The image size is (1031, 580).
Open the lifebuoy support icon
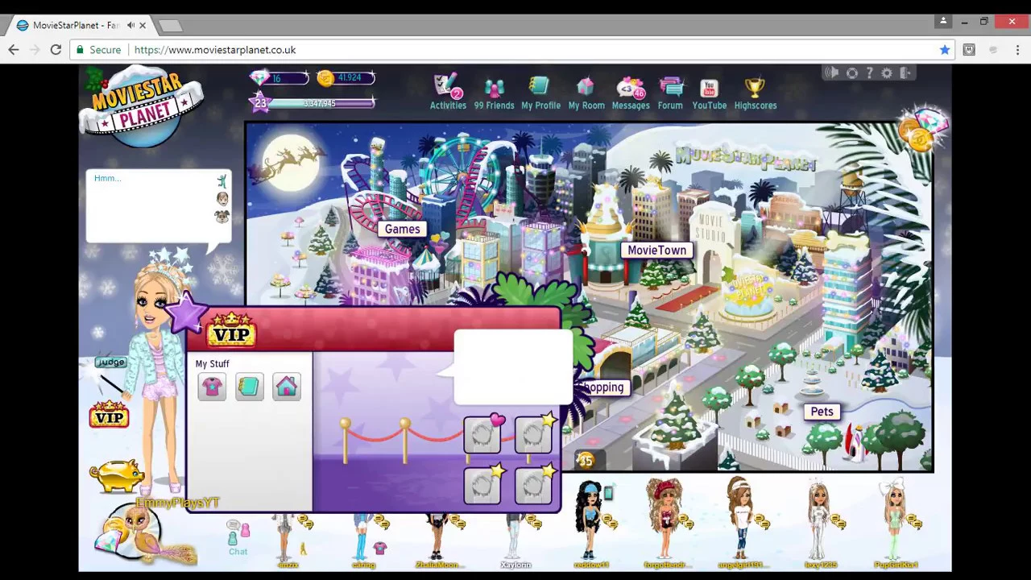point(852,73)
